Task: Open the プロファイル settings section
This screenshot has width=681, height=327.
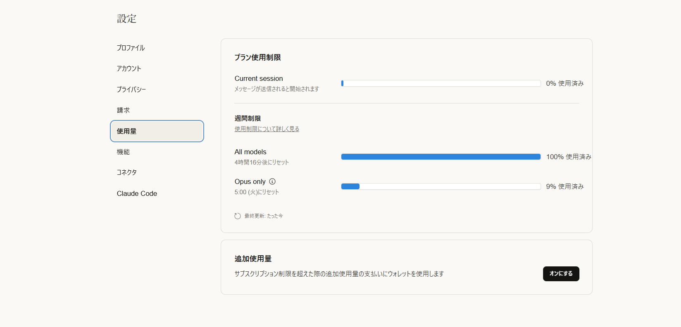Action: pyautogui.click(x=131, y=48)
